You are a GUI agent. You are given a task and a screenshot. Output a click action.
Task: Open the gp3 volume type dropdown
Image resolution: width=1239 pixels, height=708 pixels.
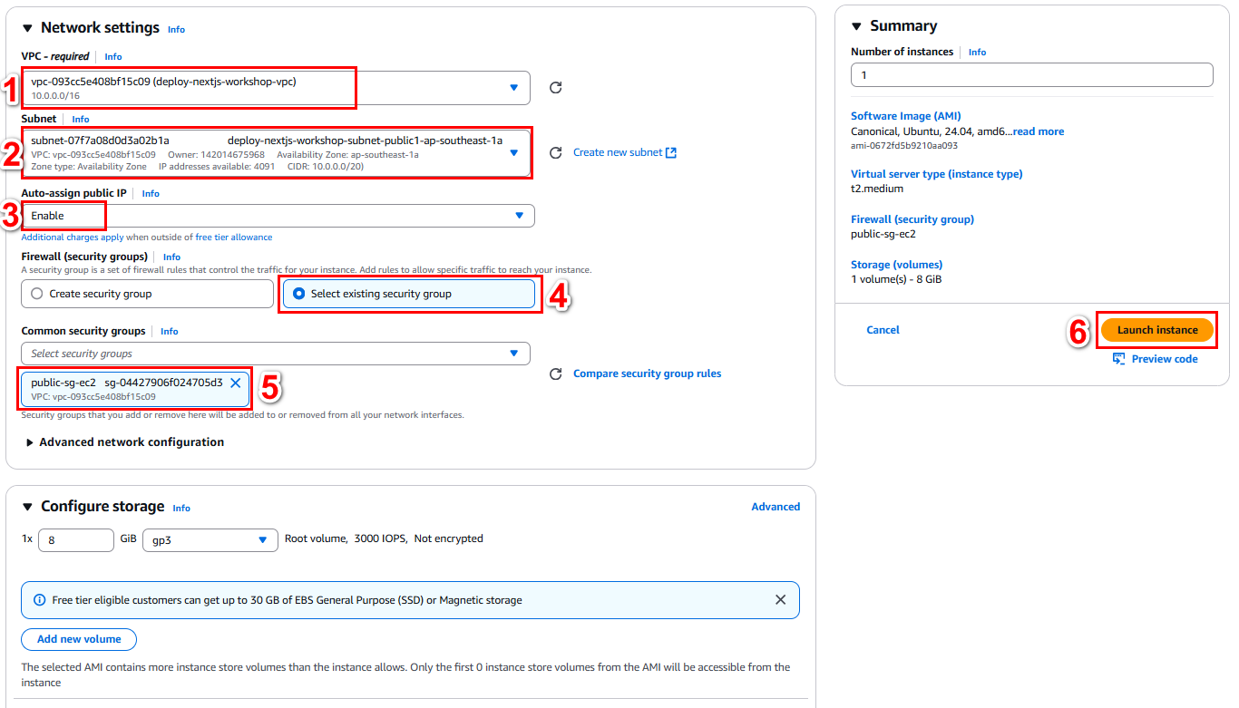(210, 539)
